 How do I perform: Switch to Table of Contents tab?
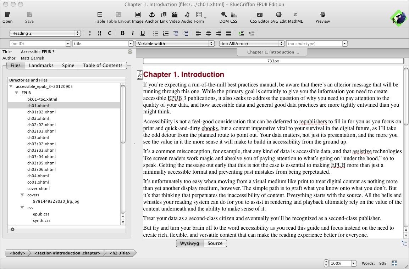103,66
